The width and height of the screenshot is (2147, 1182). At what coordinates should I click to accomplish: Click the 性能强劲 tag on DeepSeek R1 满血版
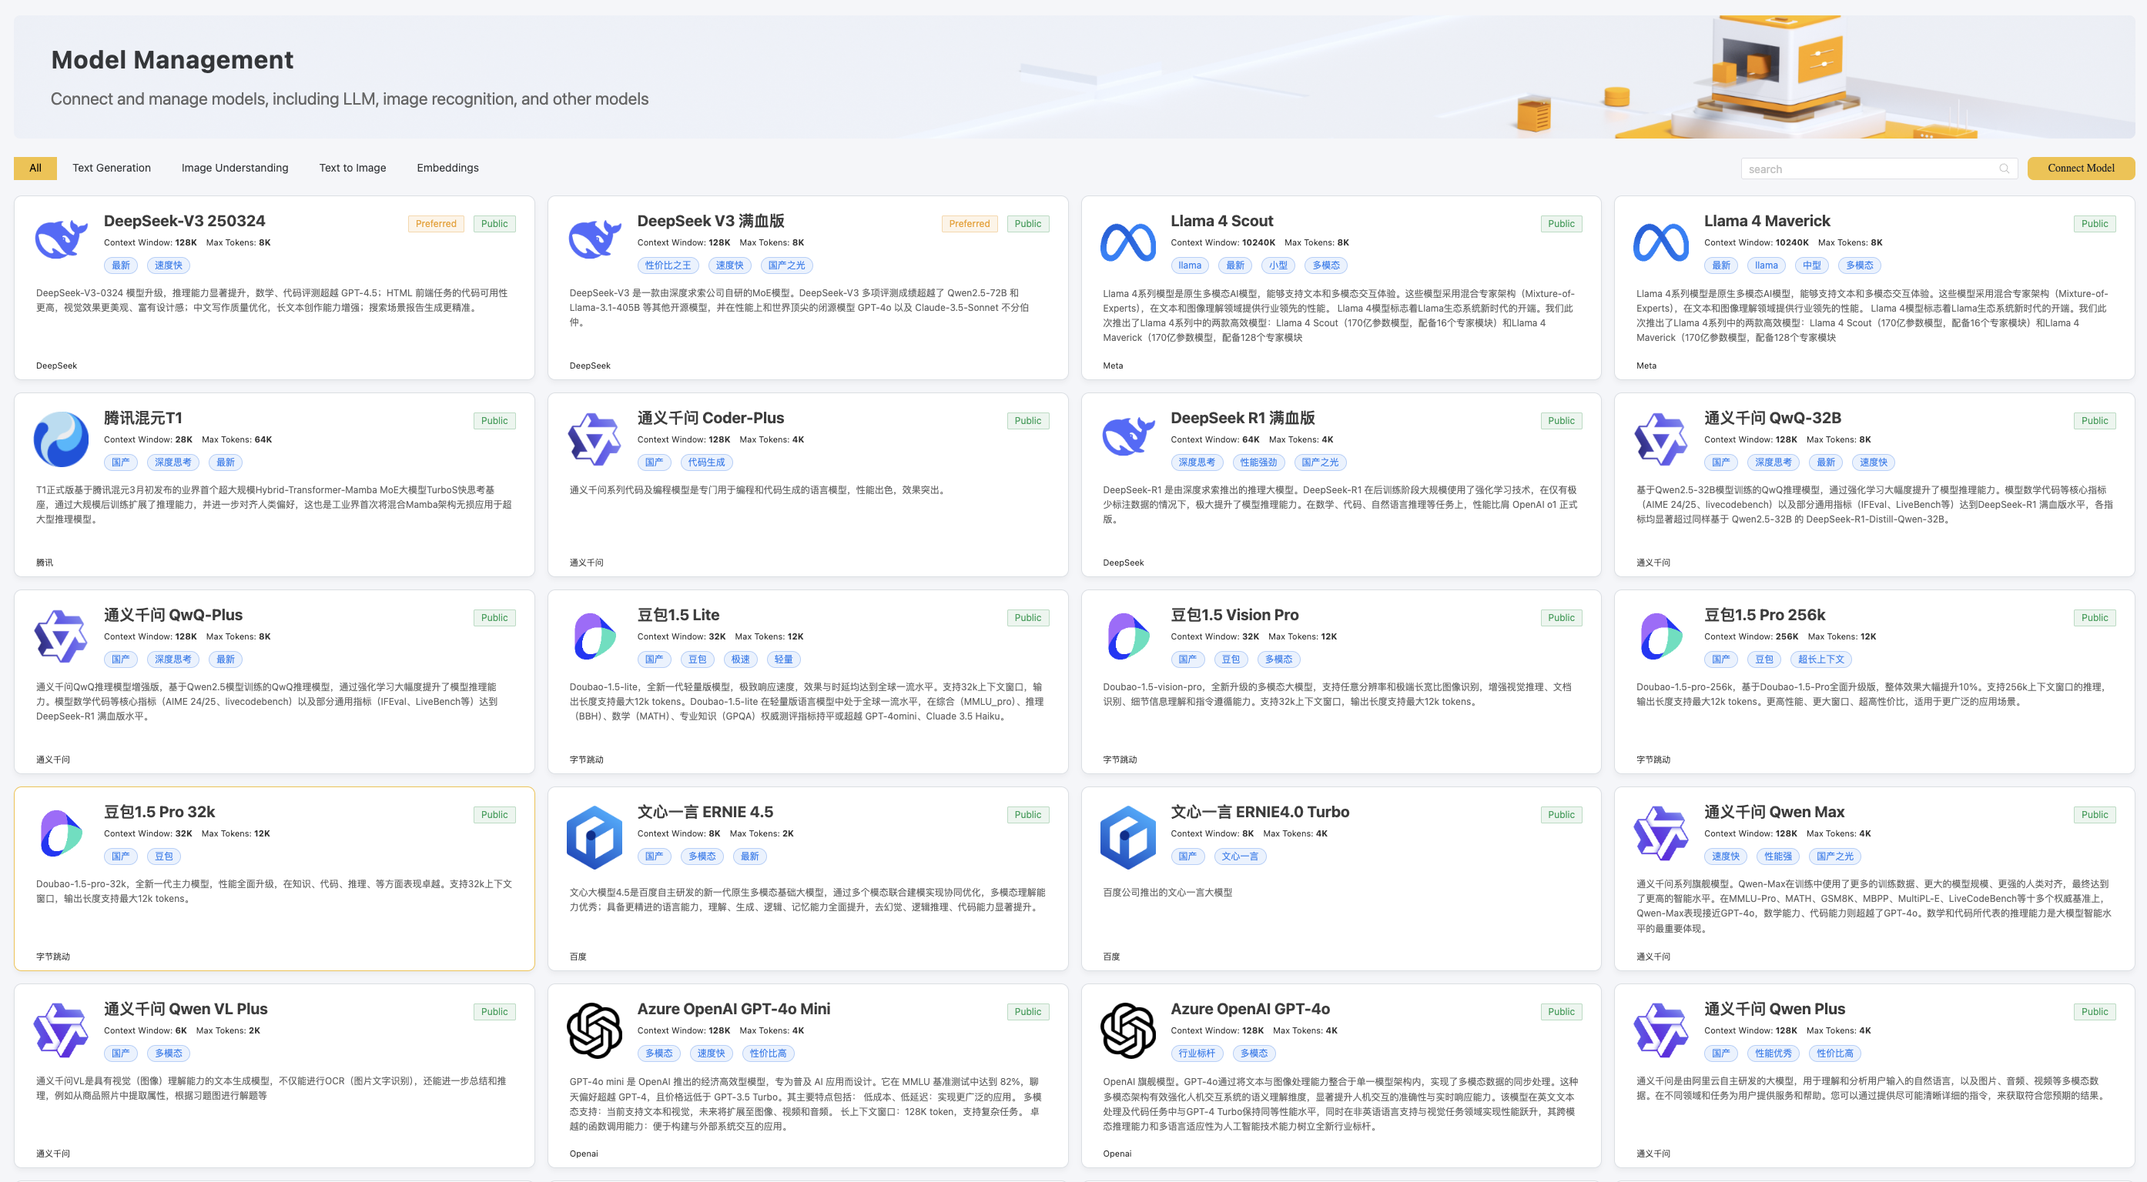coord(1258,462)
